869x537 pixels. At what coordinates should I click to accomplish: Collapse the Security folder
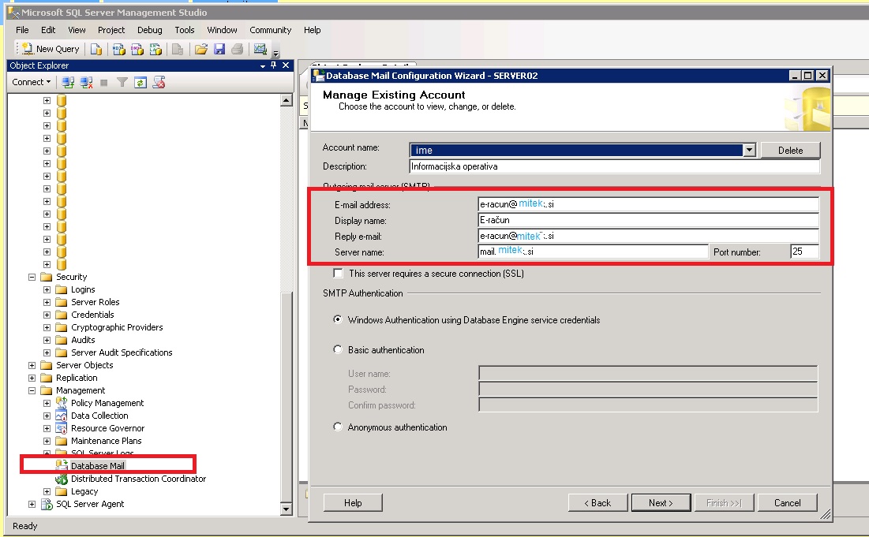pos(32,277)
